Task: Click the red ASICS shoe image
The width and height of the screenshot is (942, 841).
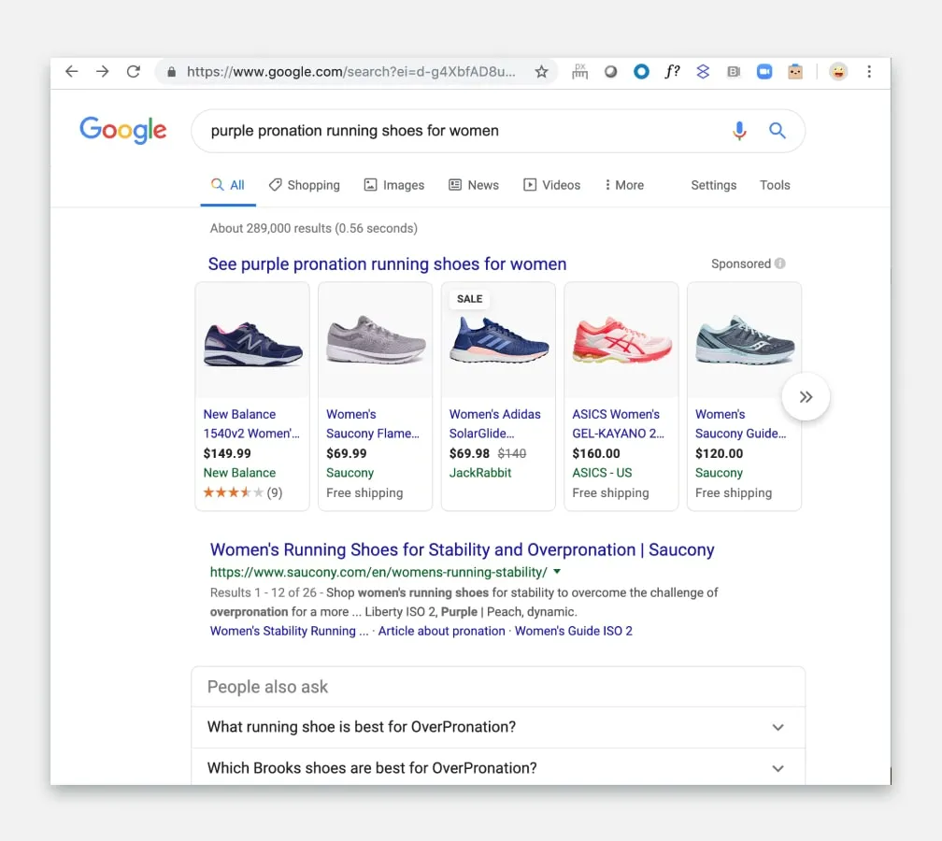Action: (621, 340)
